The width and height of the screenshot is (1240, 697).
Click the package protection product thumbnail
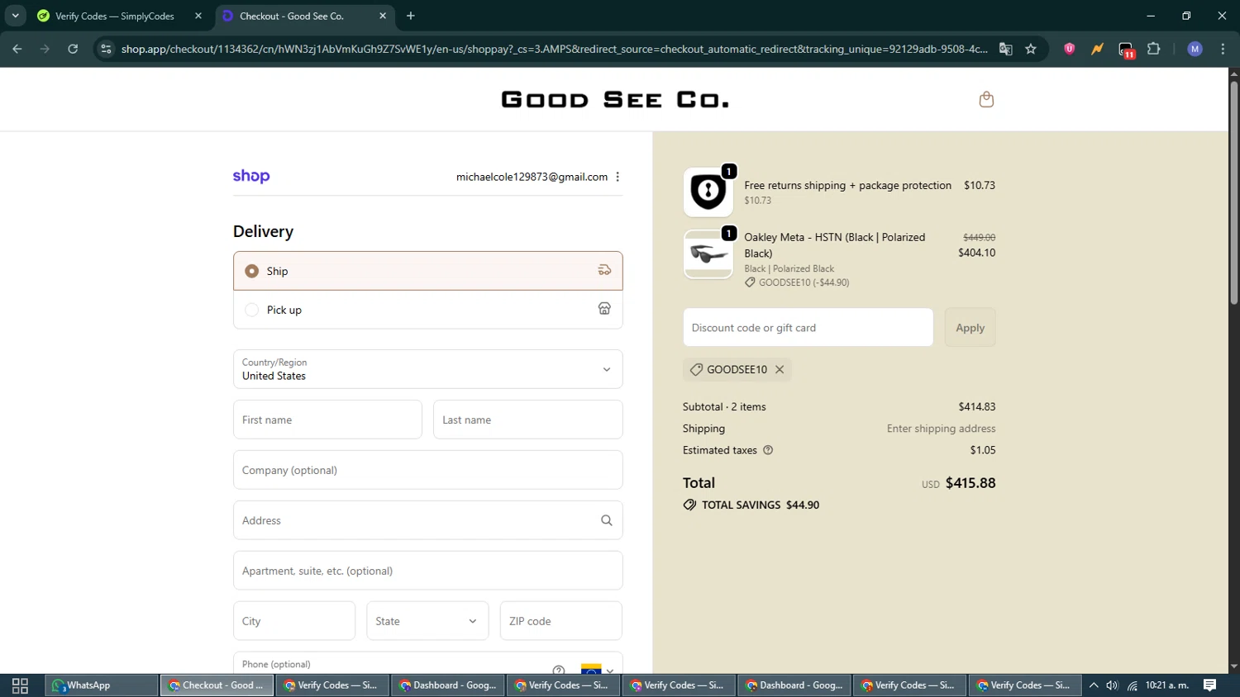click(x=708, y=192)
